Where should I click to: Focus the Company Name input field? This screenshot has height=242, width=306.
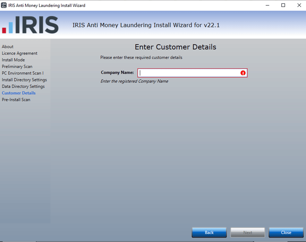192,73
